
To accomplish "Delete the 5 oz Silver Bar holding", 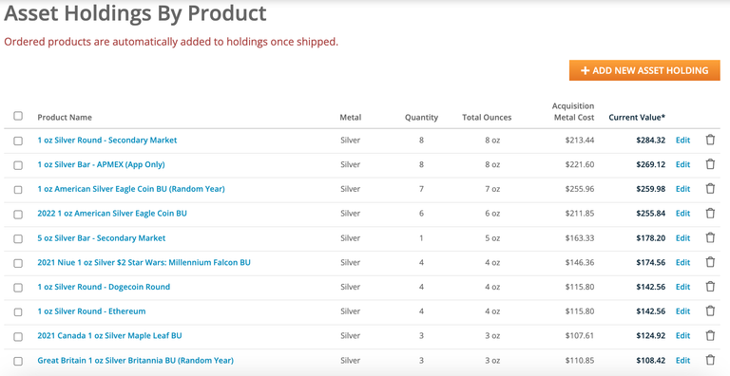I will [710, 237].
